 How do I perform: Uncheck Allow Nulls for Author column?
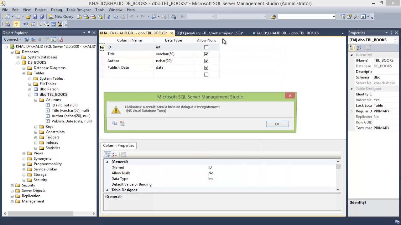click(206, 61)
